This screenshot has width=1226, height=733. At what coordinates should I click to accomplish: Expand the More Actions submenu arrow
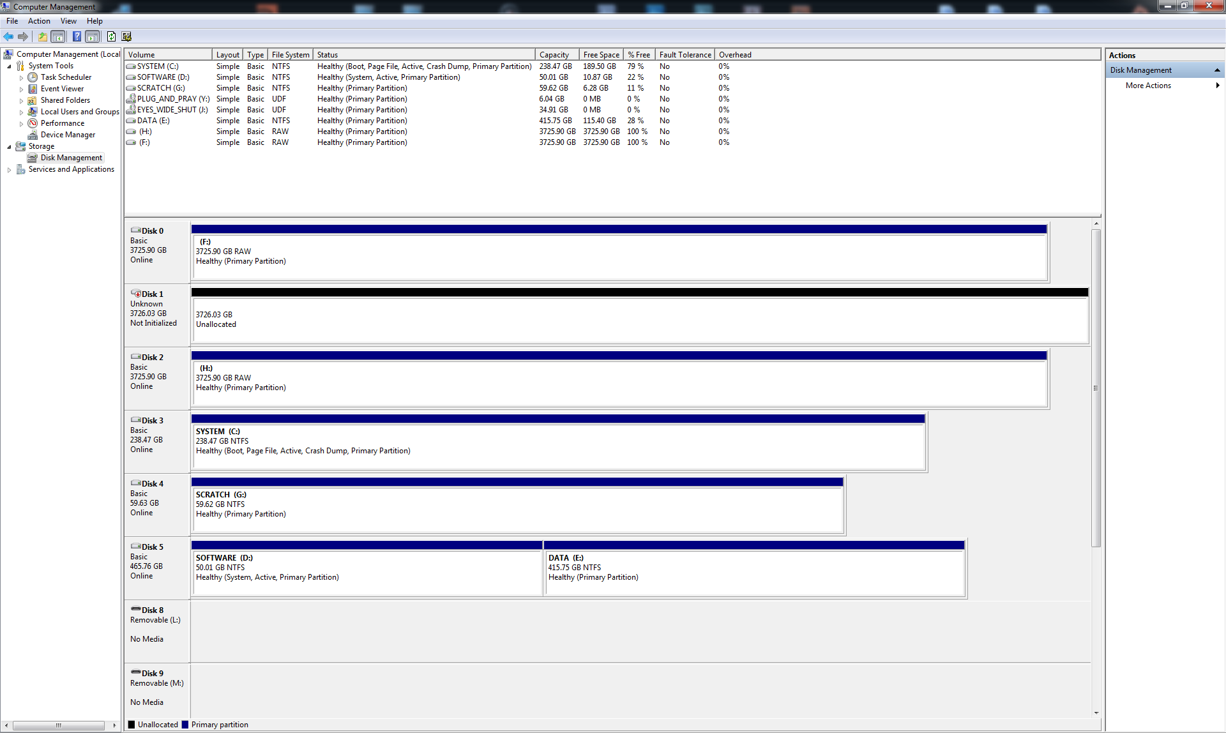(x=1217, y=86)
